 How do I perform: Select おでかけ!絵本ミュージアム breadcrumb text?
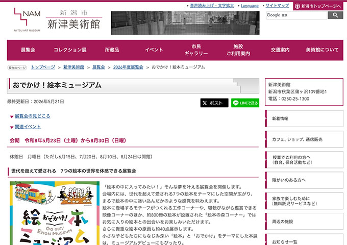(178, 67)
